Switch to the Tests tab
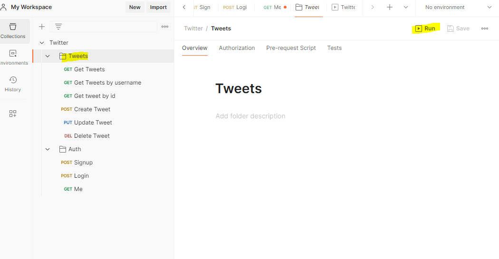Viewport: 499px width, 259px height. click(335, 48)
